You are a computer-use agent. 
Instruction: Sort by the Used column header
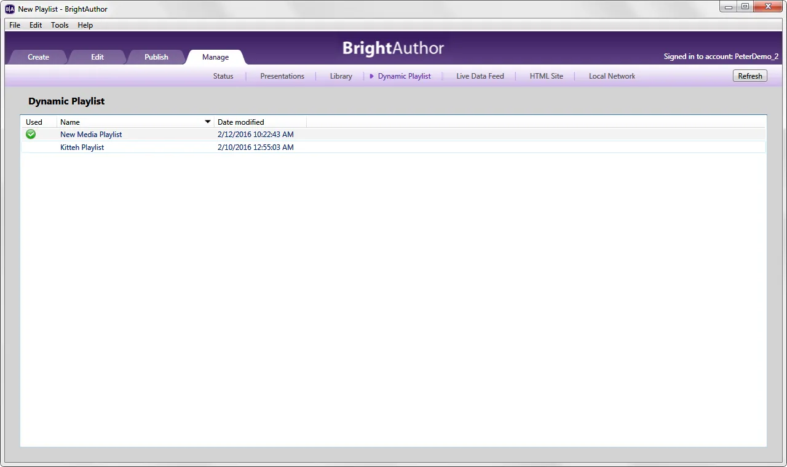tap(39, 122)
